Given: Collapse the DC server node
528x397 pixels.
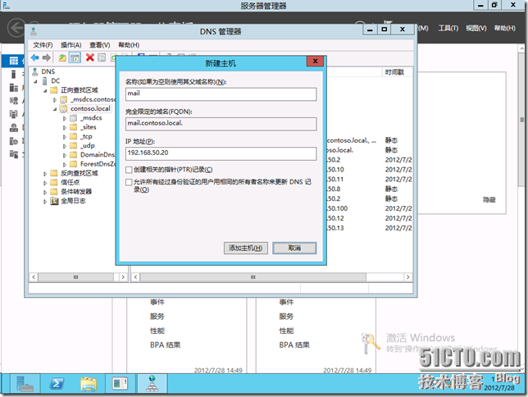Looking at the screenshot, I should click(36, 81).
